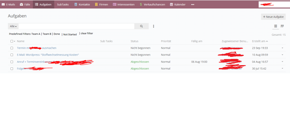Apply the Not Started predefined filter

[70, 34]
